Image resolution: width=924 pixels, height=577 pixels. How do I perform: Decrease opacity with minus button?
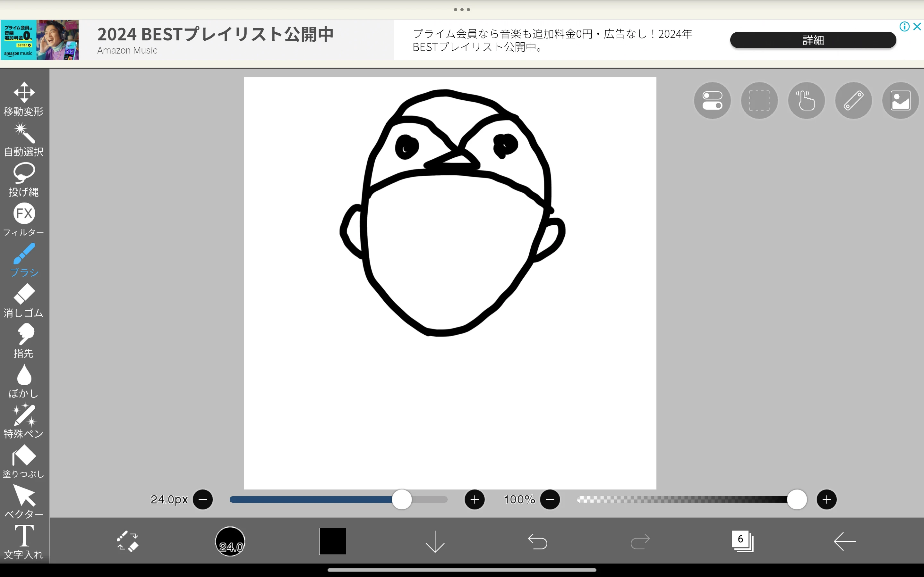pyautogui.click(x=550, y=499)
